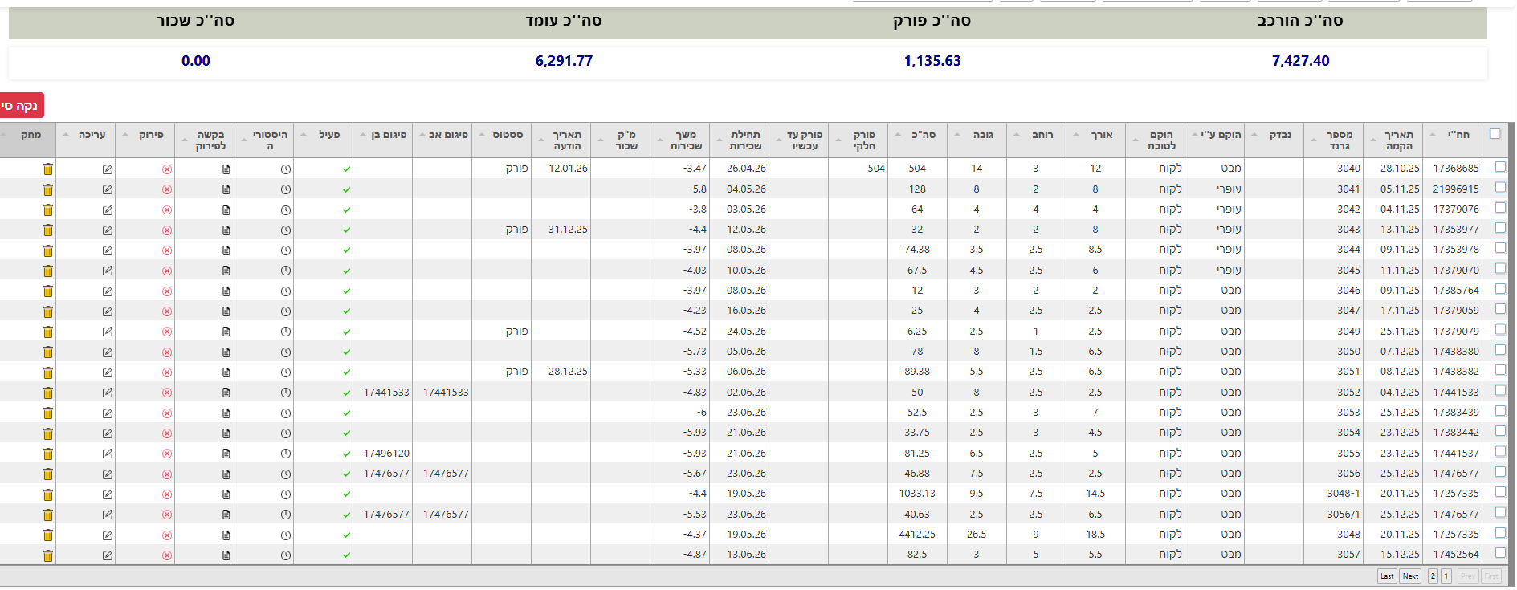This screenshot has width=1517, height=590.
Task: Click the Next pagination button
Action: 1410,576
